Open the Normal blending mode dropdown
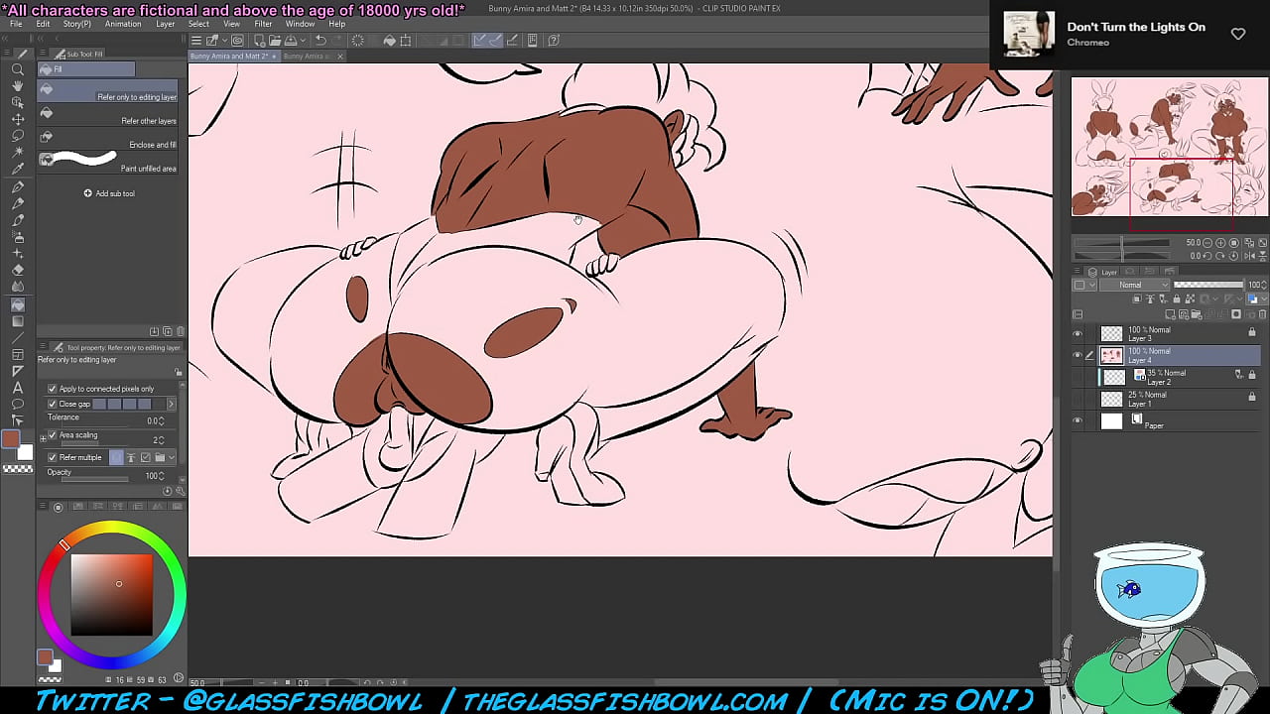Viewport: 1270px width, 714px height. click(x=1135, y=285)
